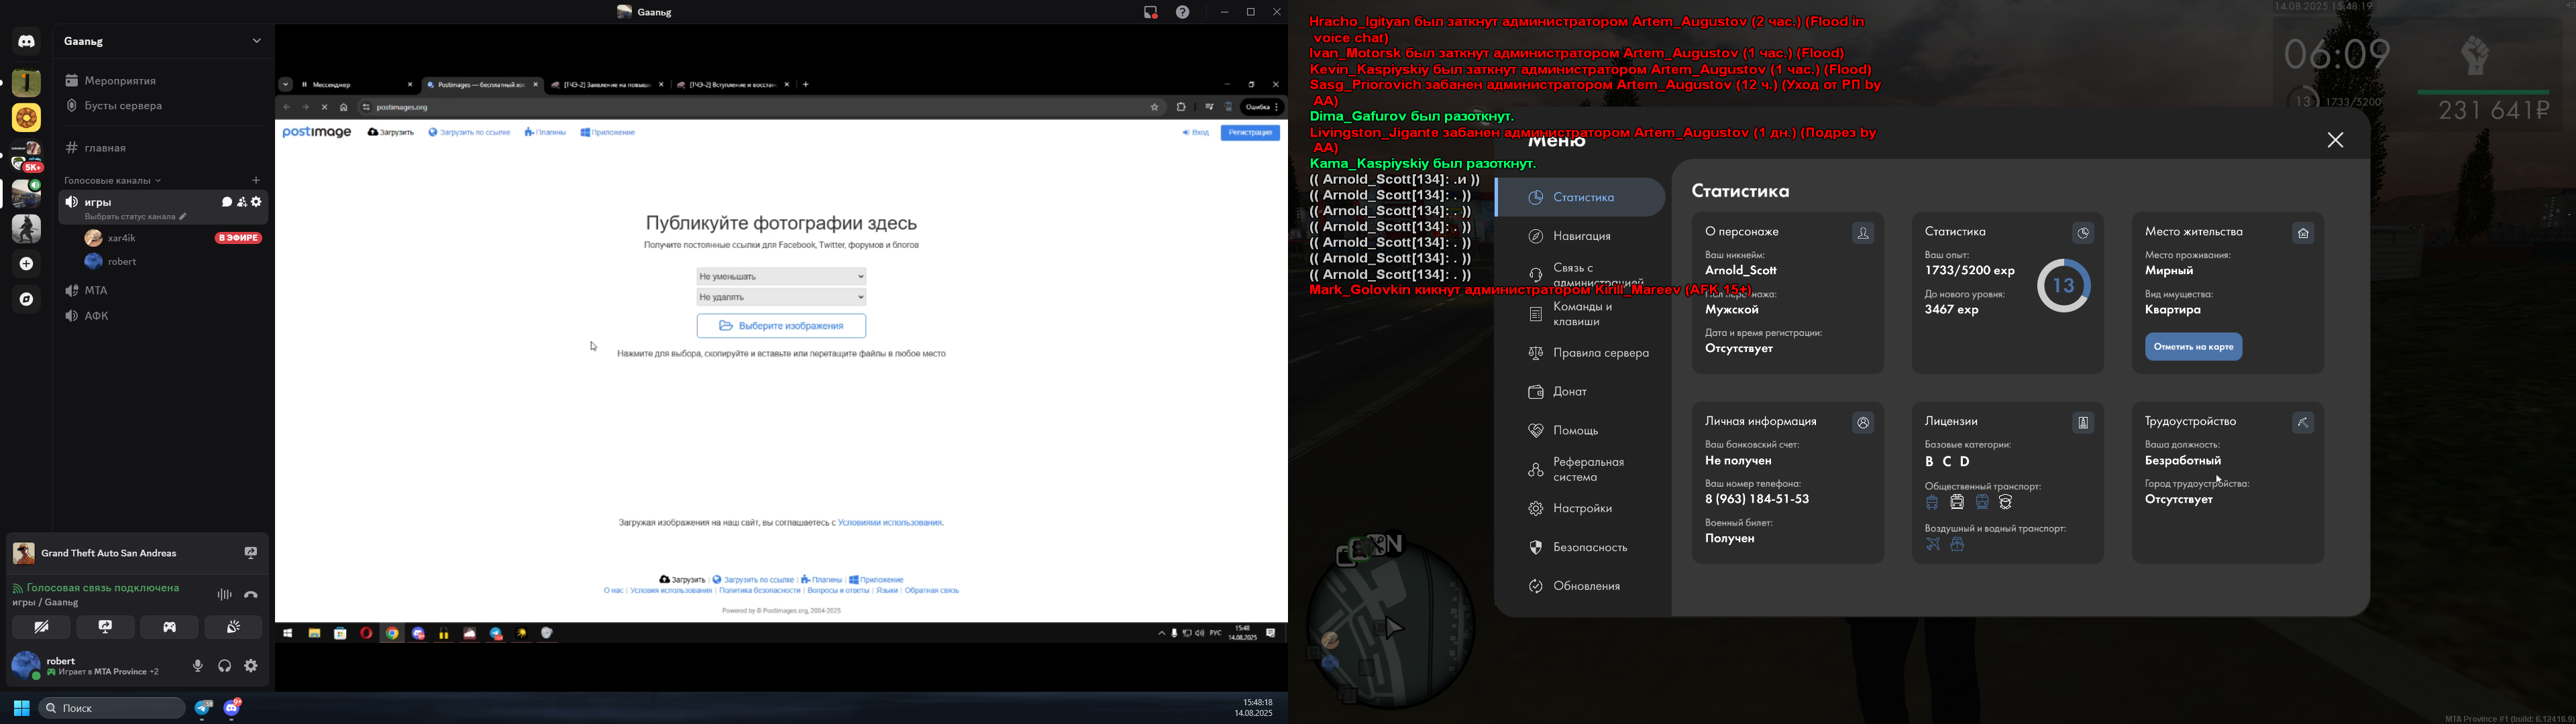Click the О персонаже card profile icon

click(x=1863, y=233)
